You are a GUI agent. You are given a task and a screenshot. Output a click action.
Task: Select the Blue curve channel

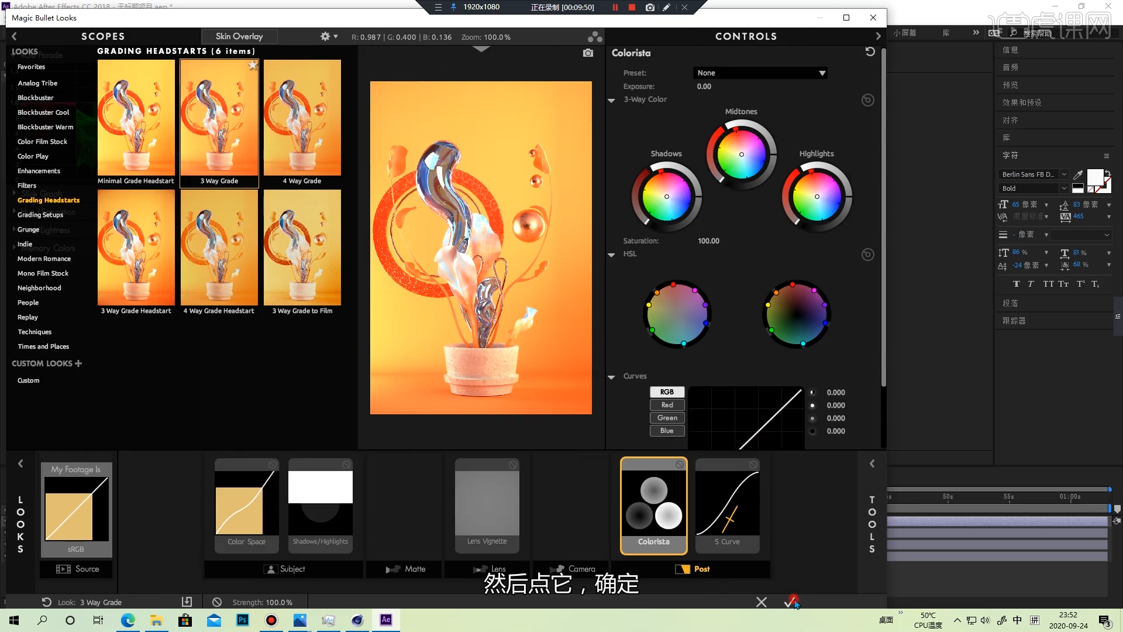point(667,431)
